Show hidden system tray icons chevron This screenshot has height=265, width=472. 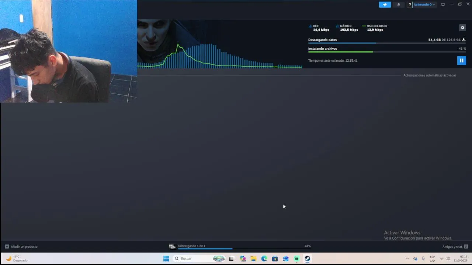pyautogui.click(x=407, y=258)
